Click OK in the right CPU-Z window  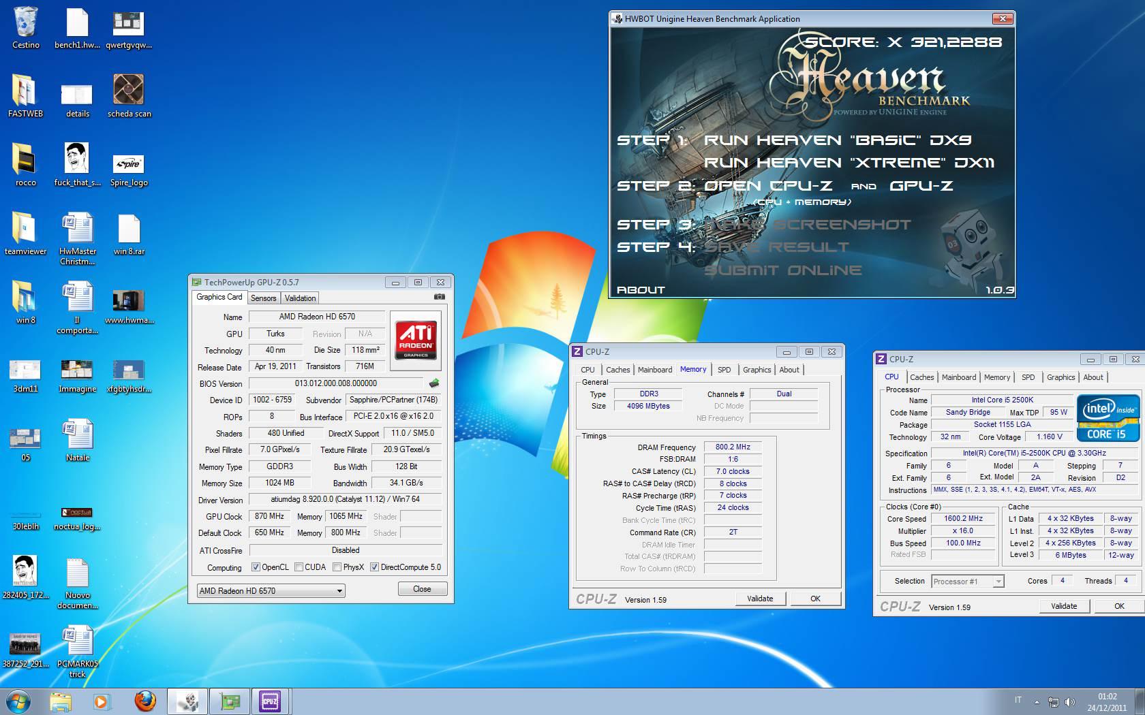coord(1119,606)
